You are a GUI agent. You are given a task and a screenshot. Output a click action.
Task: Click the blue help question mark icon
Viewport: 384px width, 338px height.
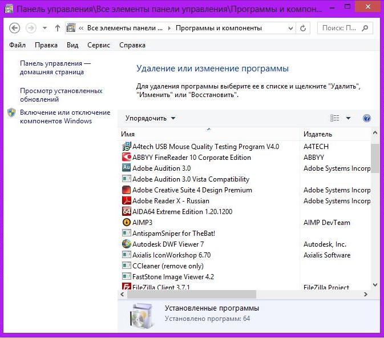(x=367, y=118)
